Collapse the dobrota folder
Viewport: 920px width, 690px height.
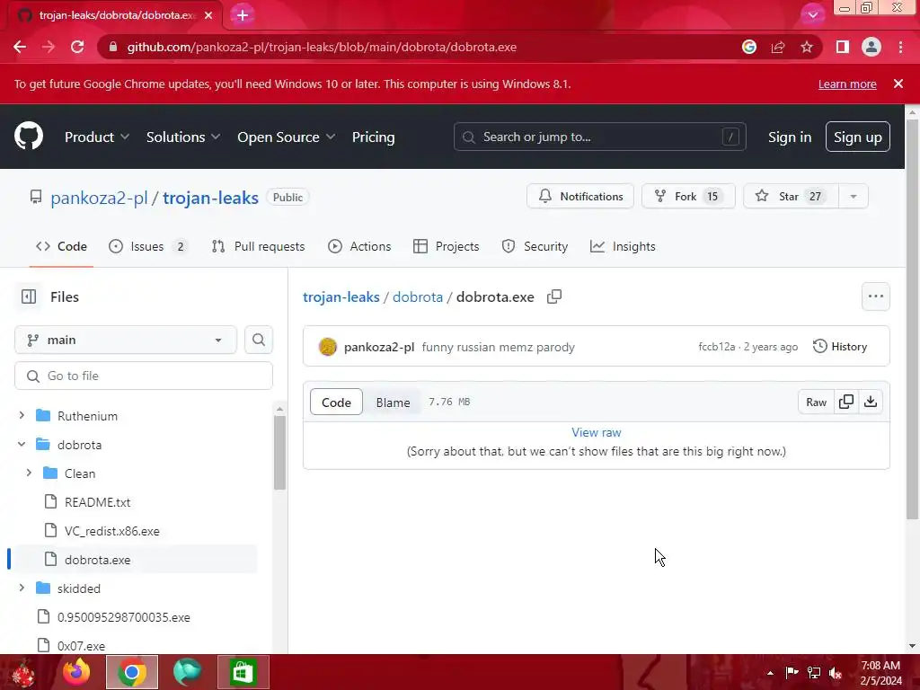pyautogui.click(x=22, y=444)
